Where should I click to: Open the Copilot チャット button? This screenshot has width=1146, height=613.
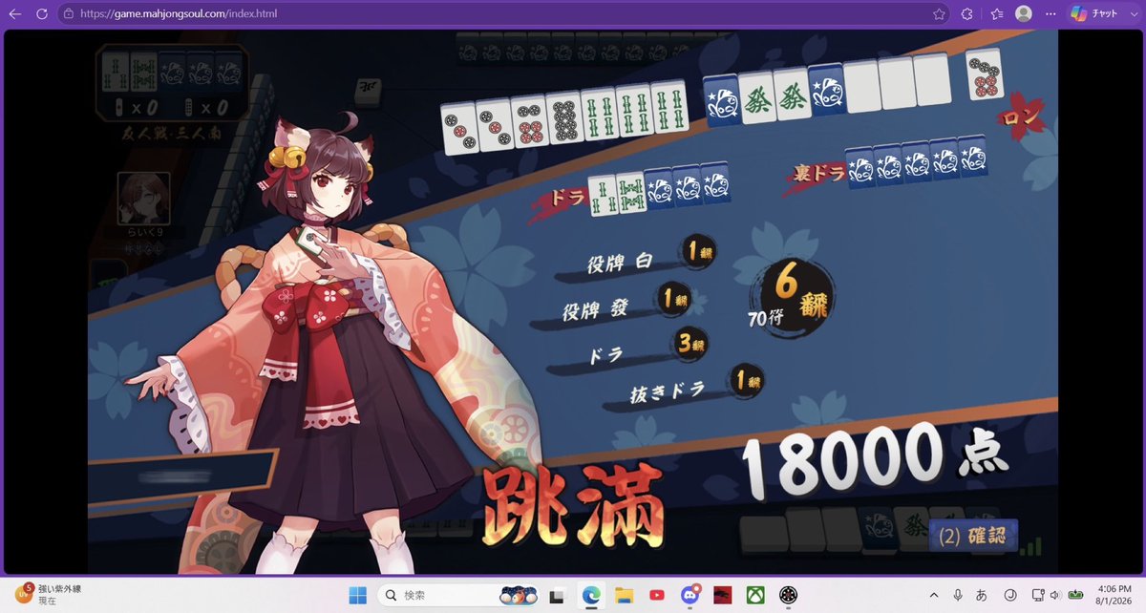1094,14
